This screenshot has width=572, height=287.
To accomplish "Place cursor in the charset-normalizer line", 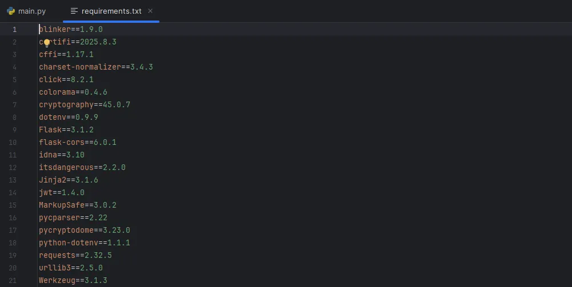I will (95, 67).
